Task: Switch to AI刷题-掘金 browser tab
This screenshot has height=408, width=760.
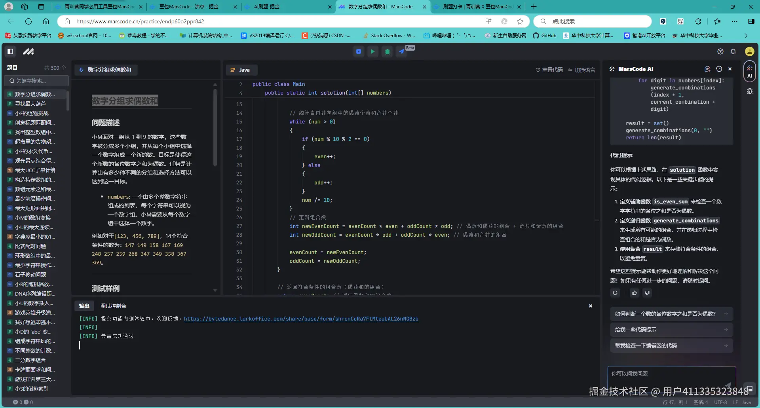Action: 288,7
